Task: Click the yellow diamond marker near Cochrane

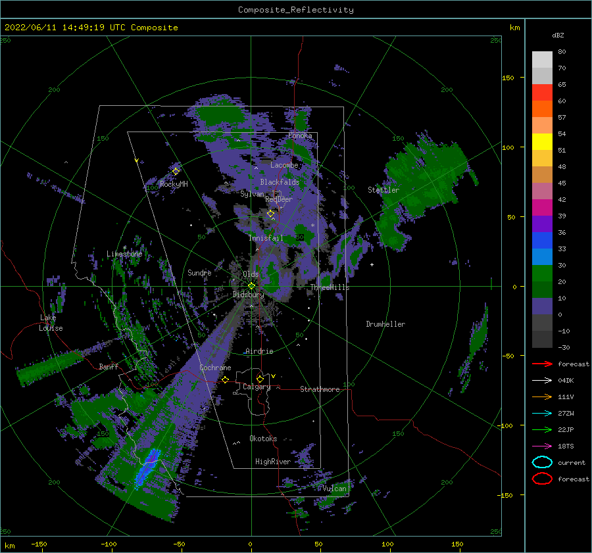Action: pyautogui.click(x=225, y=380)
